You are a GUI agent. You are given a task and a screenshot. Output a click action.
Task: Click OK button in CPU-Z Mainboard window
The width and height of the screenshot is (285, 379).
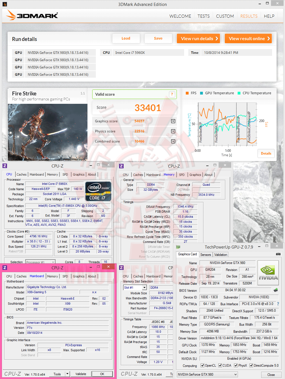102,374
